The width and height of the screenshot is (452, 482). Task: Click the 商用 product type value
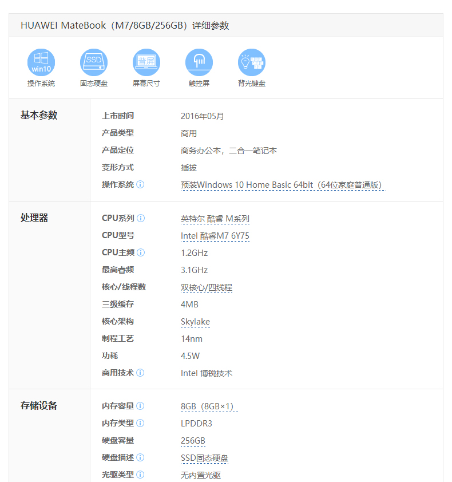click(x=189, y=133)
